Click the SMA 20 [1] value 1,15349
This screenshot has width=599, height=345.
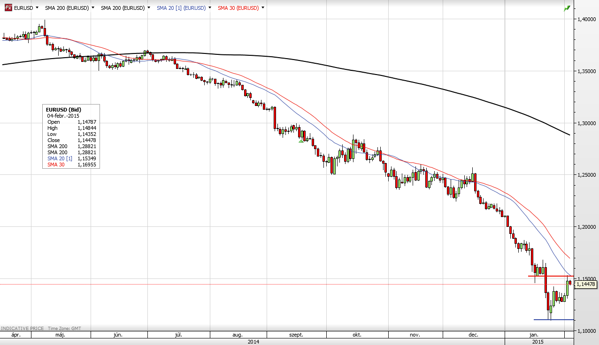87,158
